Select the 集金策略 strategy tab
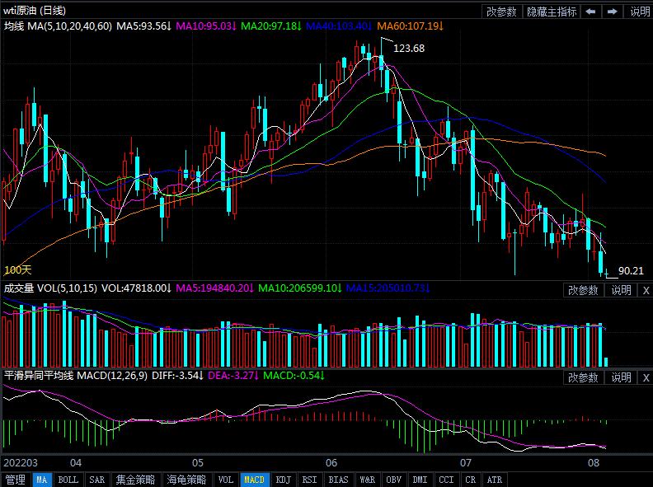This screenshot has width=653, height=487. [x=134, y=480]
